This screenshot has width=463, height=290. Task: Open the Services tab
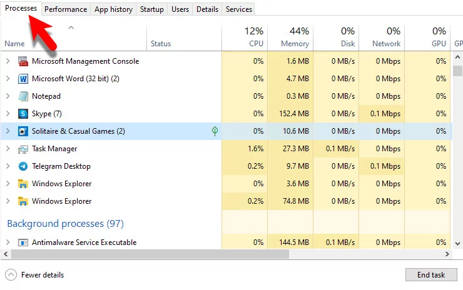pos(239,9)
